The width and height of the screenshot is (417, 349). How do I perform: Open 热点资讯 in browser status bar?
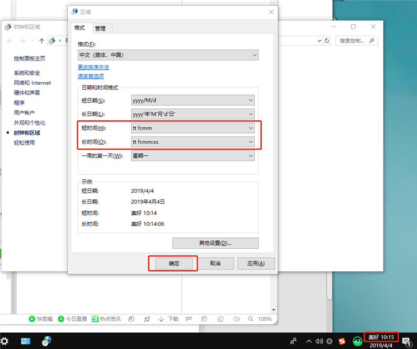click(x=106, y=318)
